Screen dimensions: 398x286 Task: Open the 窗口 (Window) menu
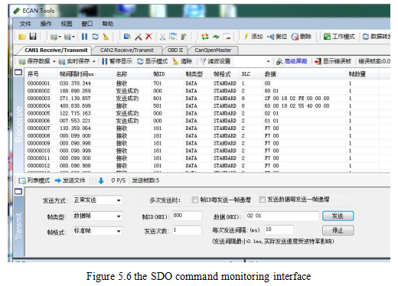[87, 24]
